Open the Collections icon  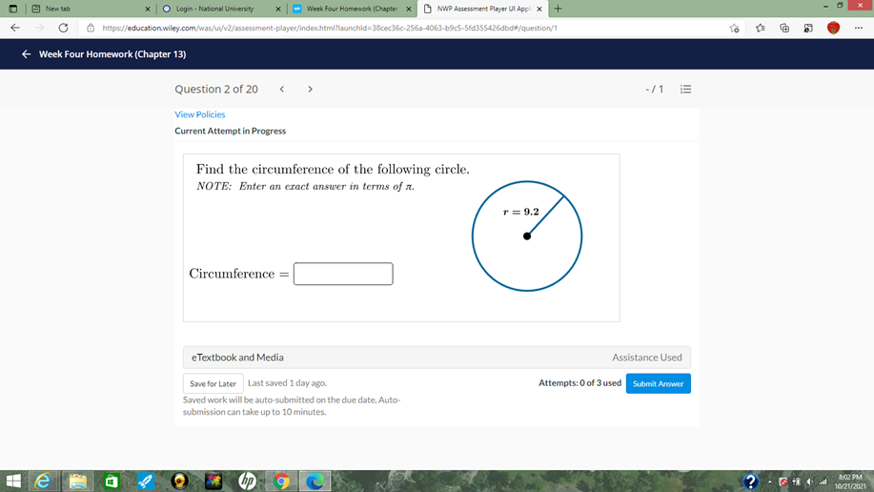pos(784,28)
